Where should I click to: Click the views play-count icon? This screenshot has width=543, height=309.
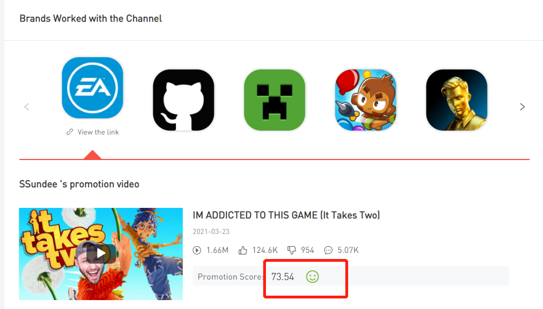pyautogui.click(x=197, y=250)
